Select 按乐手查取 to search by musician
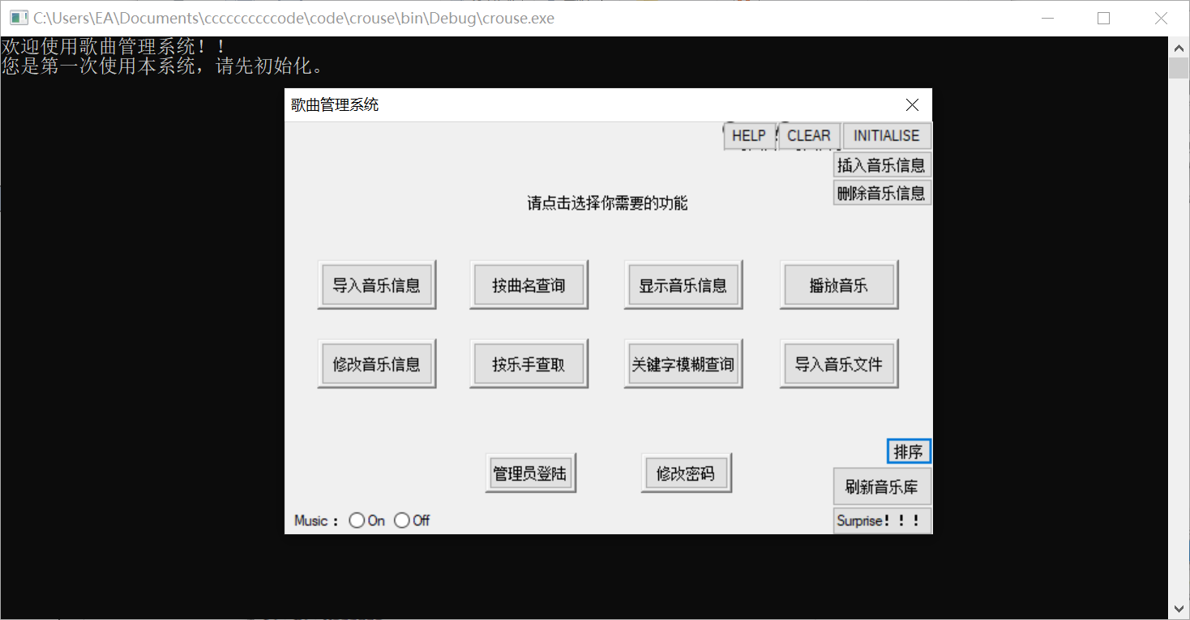The width and height of the screenshot is (1190, 620). [528, 363]
